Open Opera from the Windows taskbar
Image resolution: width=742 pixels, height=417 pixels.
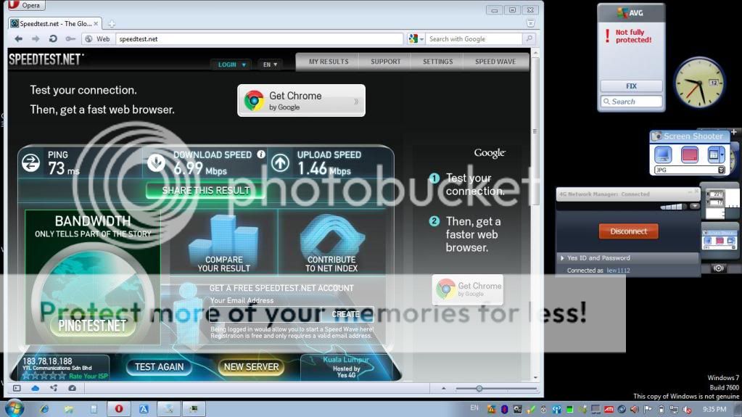[x=119, y=409]
